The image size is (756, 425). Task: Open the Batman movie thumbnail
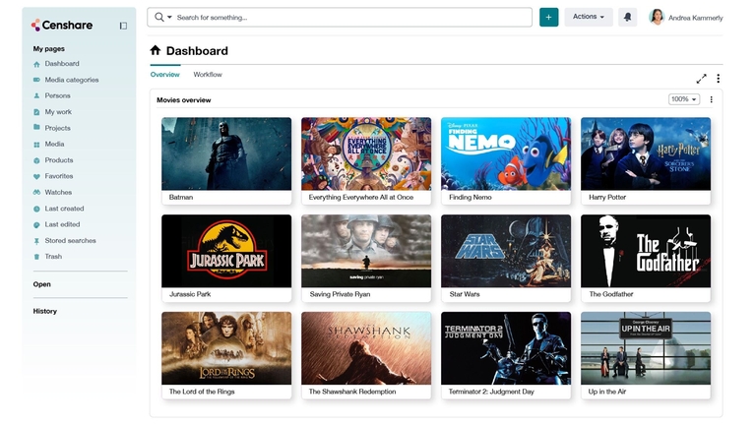226,153
